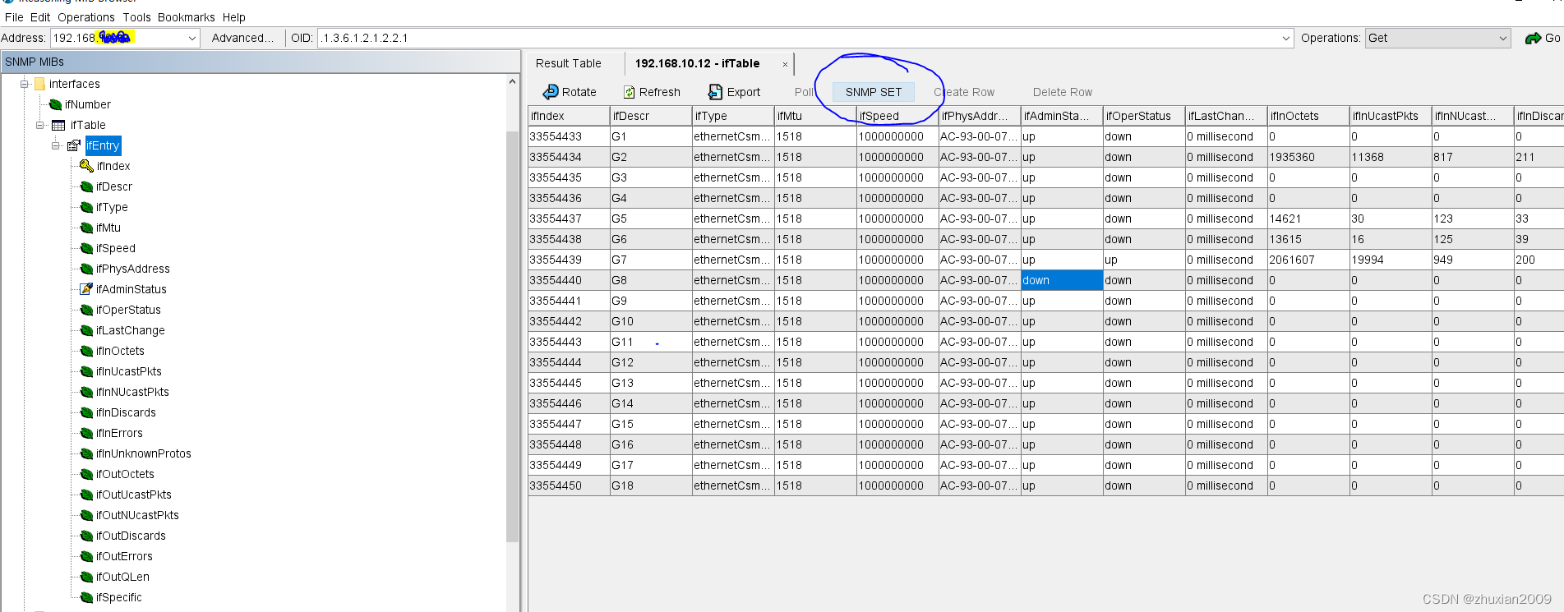
Task: Select the ifIndex key icon
Action: [86, 166]
